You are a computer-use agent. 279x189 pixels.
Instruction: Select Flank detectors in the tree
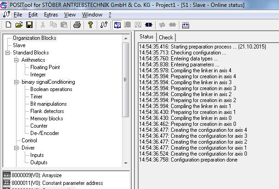pyautogui.click(x=47, y=111)
